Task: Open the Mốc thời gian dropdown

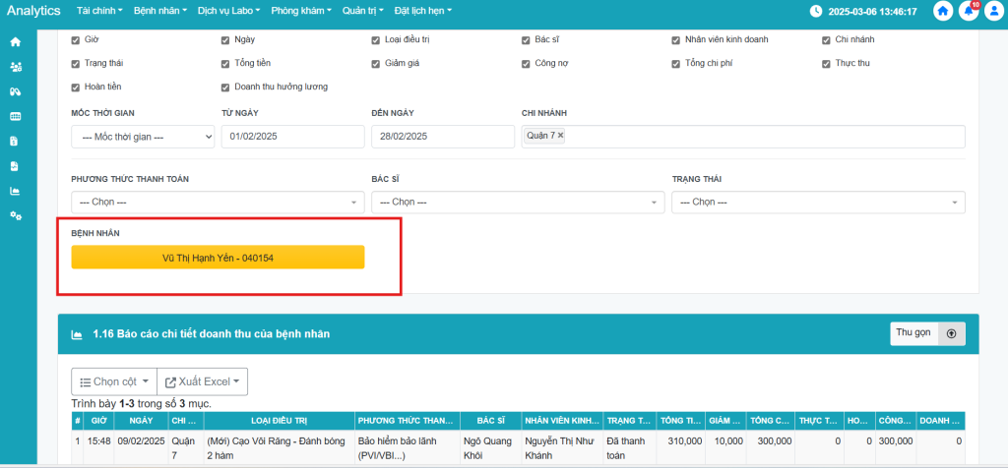Action: tap(143, 137)
